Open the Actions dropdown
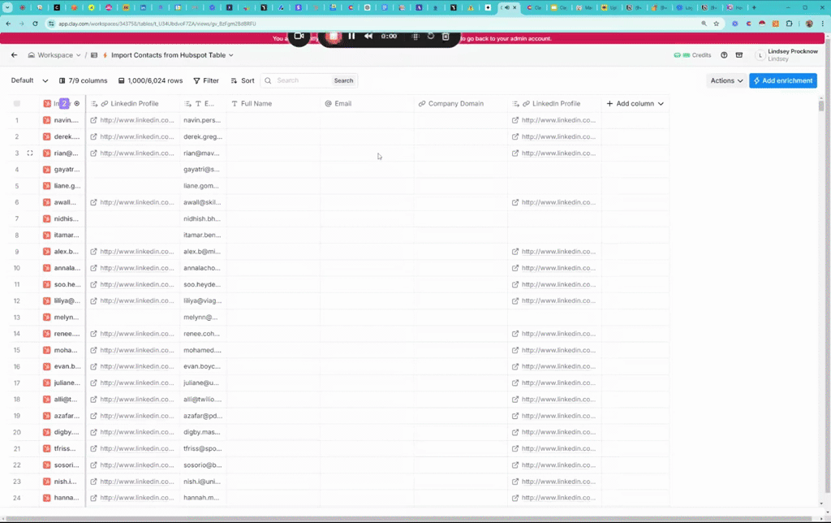The width and height of the screenshot is (831, 523). pyautogui.click(x=726, y=80)
